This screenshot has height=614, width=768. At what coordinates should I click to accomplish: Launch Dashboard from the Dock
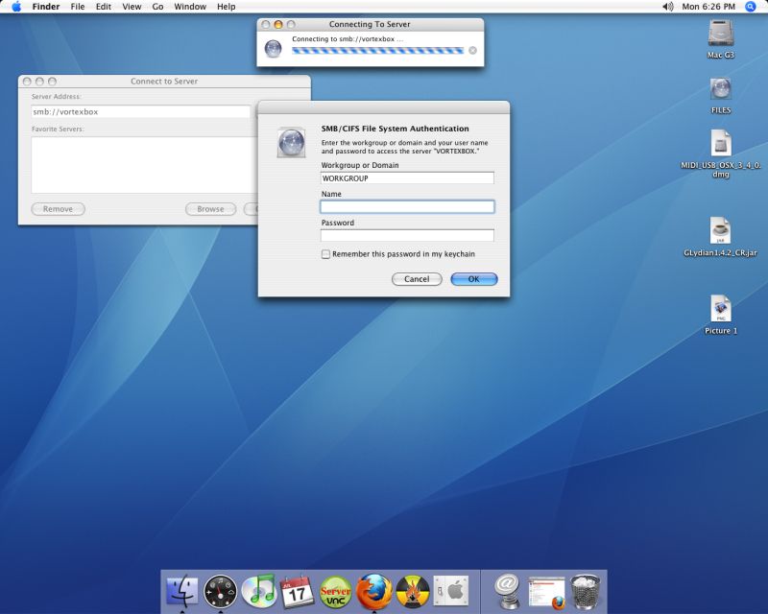(x=221, y=591)
